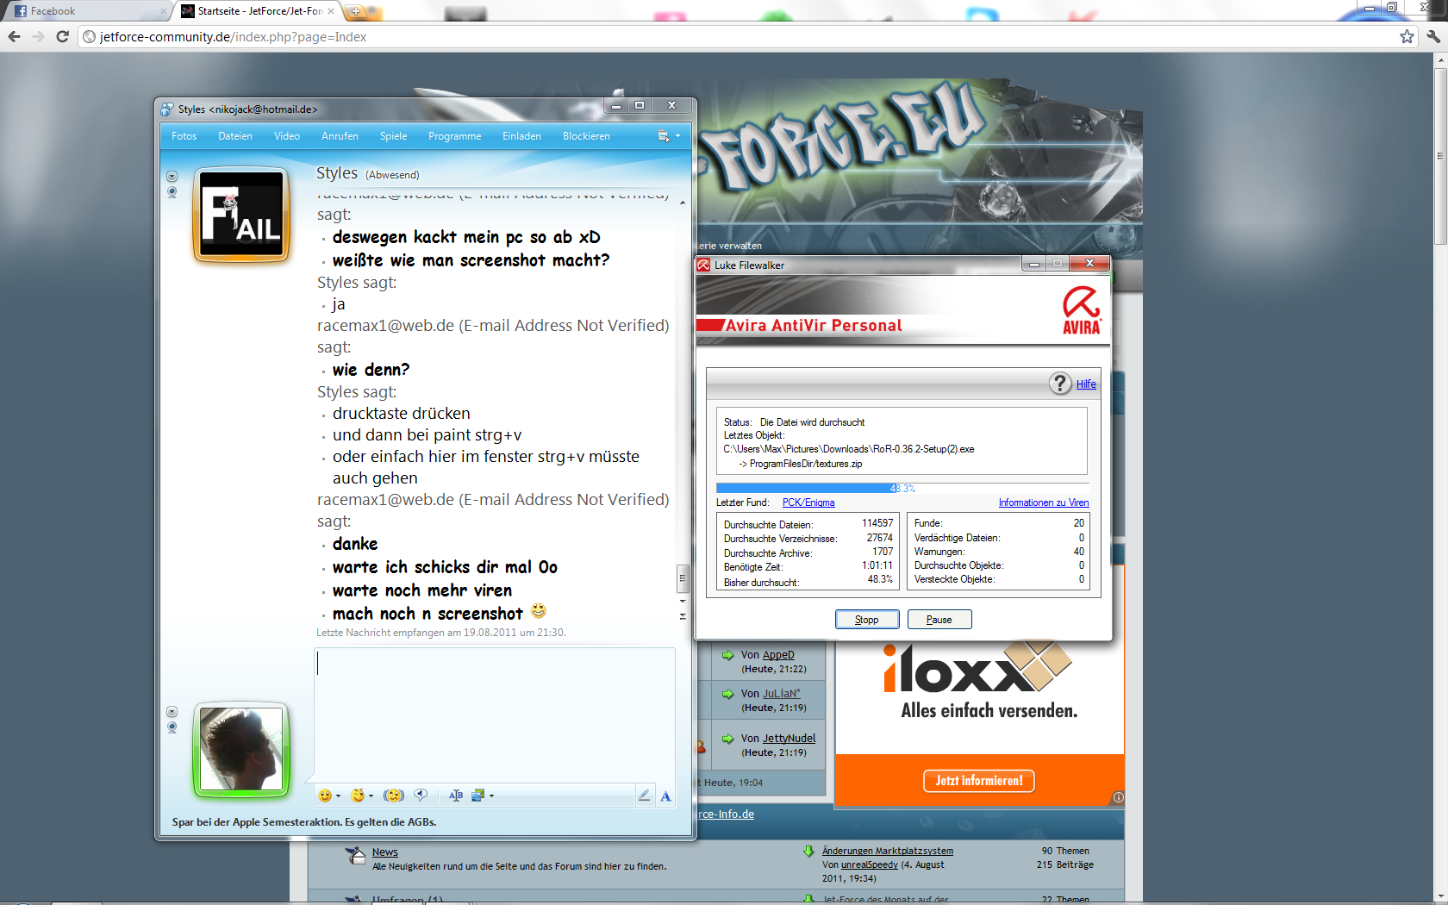Pause the Avira scan
Image resolution: width=1448 pixels, height=905 pixels.
coord(939,620)
